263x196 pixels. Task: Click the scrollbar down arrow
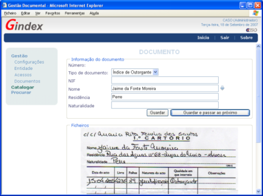[258, 191]
